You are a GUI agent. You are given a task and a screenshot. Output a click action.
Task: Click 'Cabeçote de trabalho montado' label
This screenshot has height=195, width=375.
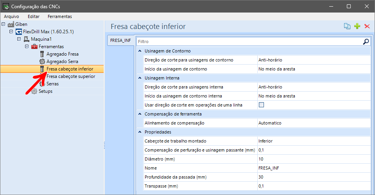pyautogui.click(x=175, y=141)
